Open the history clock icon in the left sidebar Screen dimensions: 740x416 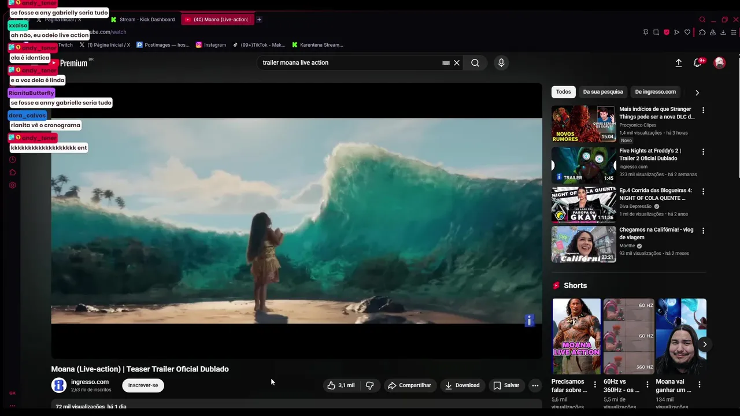pyautogui.click(x=13, y=159)
